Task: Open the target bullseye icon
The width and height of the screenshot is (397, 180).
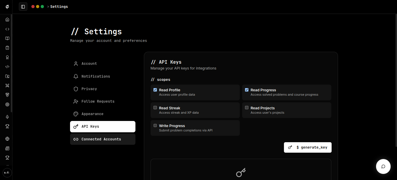Action: tap(7, 104)
